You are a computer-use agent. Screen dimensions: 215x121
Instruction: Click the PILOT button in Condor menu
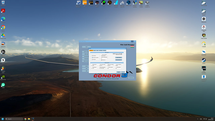87,47
